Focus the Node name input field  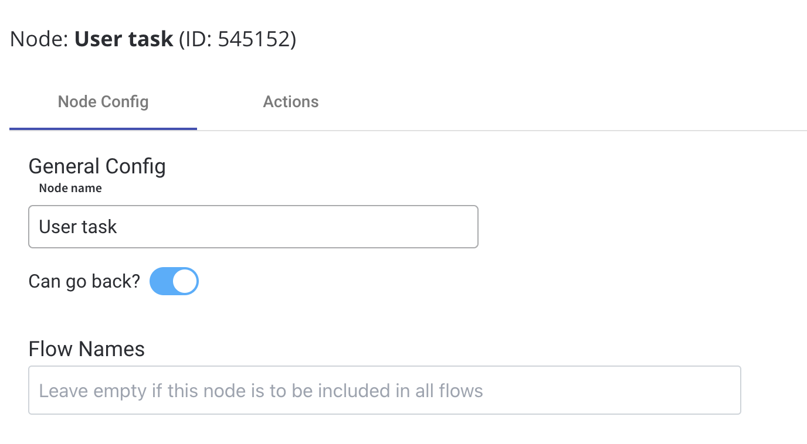[x=253, y=227]
